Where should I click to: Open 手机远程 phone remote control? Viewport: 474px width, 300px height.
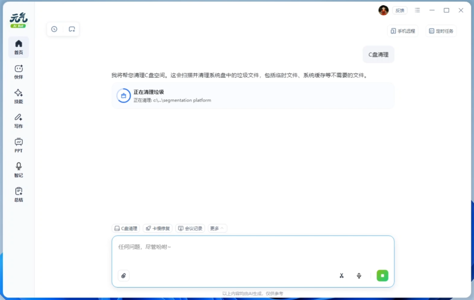point(403,31)
